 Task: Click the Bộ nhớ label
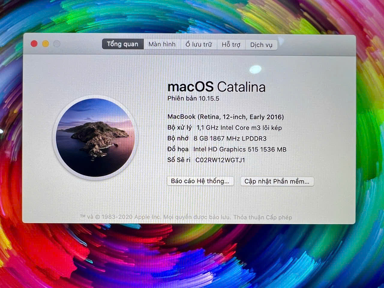coord(178,138)
